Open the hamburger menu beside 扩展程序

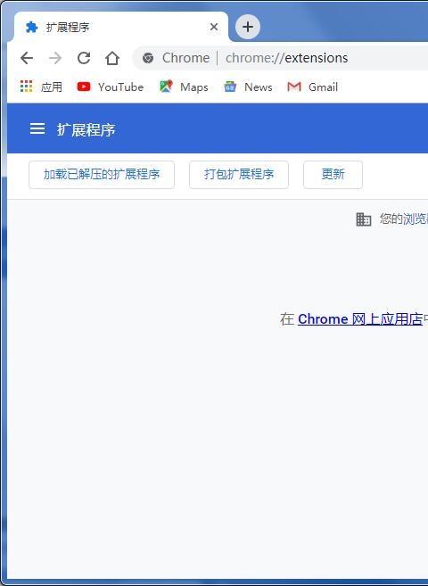tap(37, 128)
